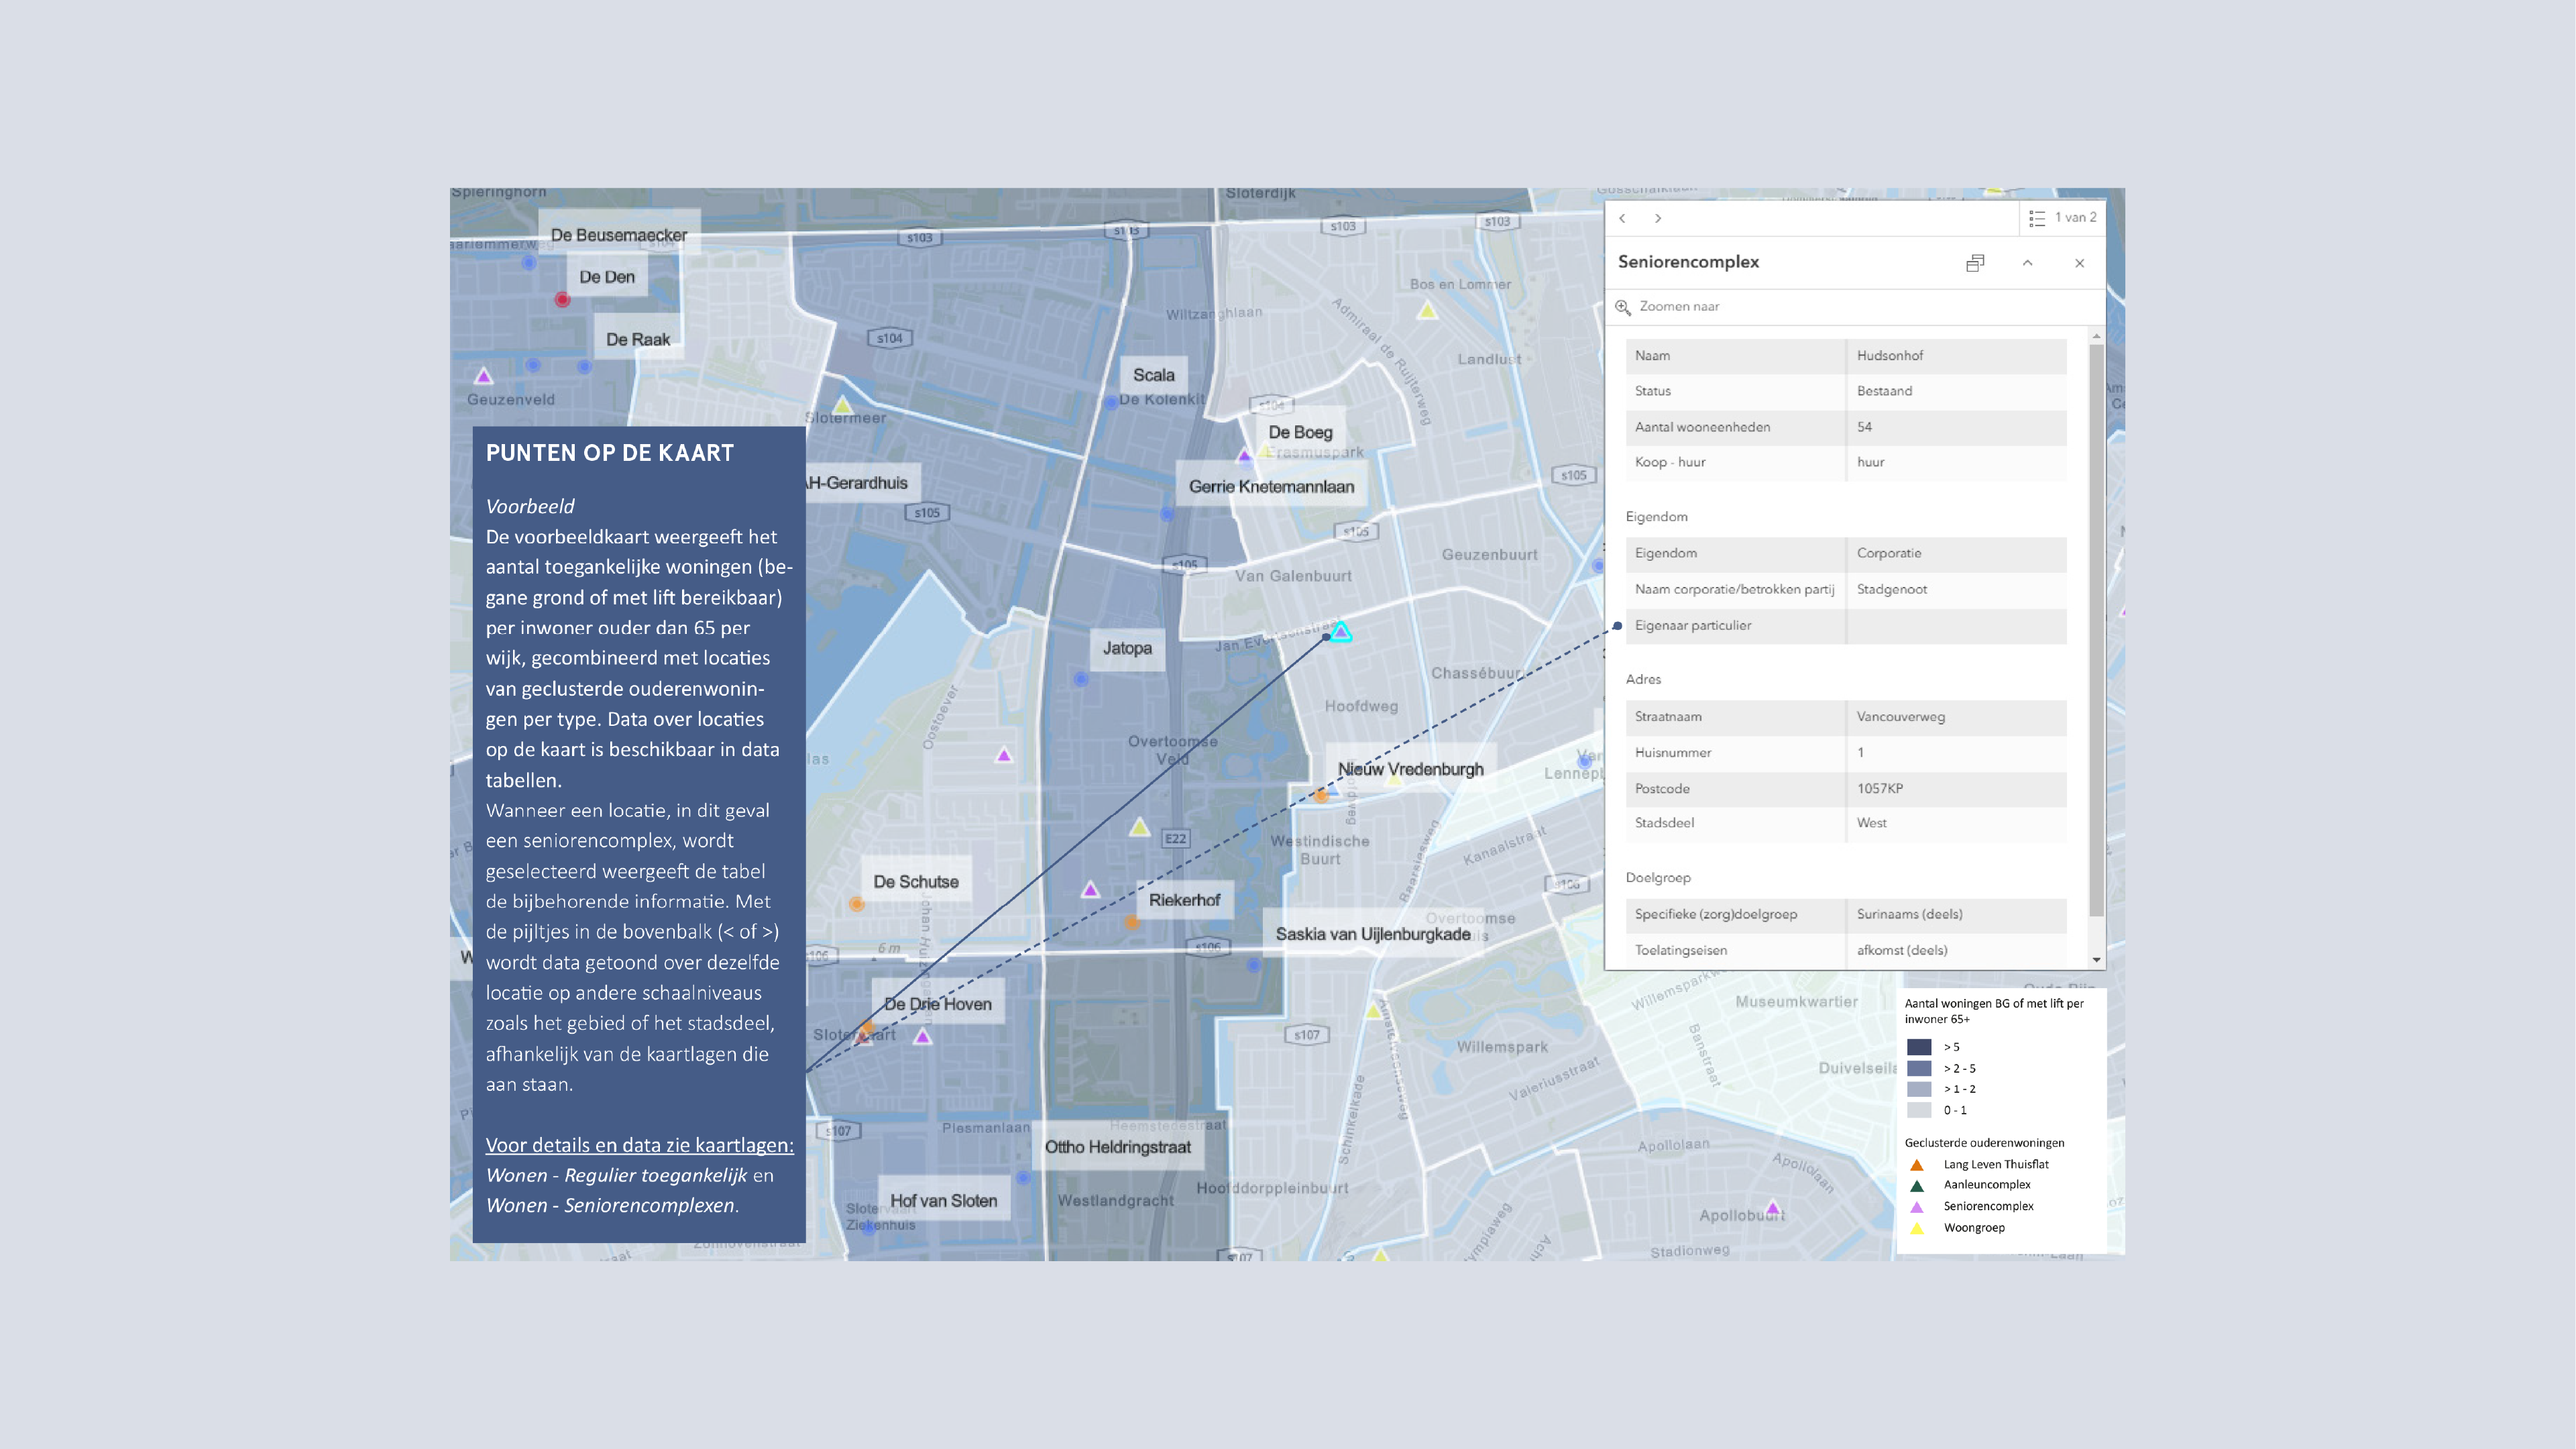
Task: Click popup scrollbar up arrow
Action: click(2096, 336)
